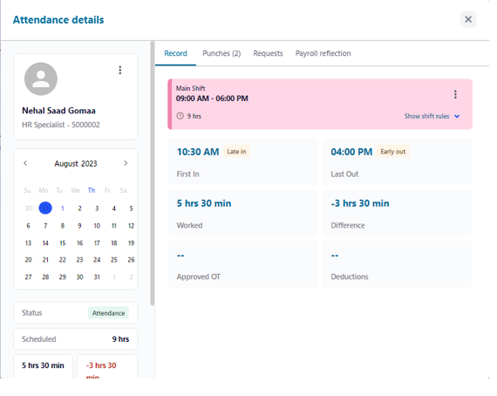The width and height of the screenshot is (497, 396).
Task: Open employee card three-dot menu
Action: point(119,70)
